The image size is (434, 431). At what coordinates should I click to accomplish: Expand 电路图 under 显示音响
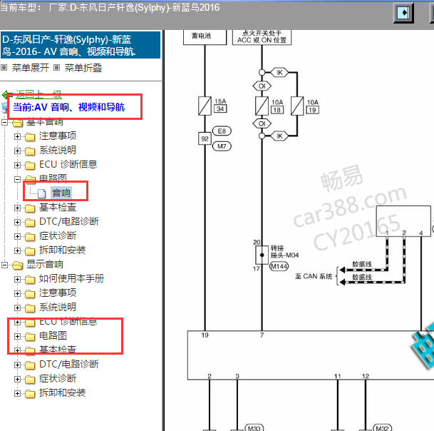click(17, 337)
